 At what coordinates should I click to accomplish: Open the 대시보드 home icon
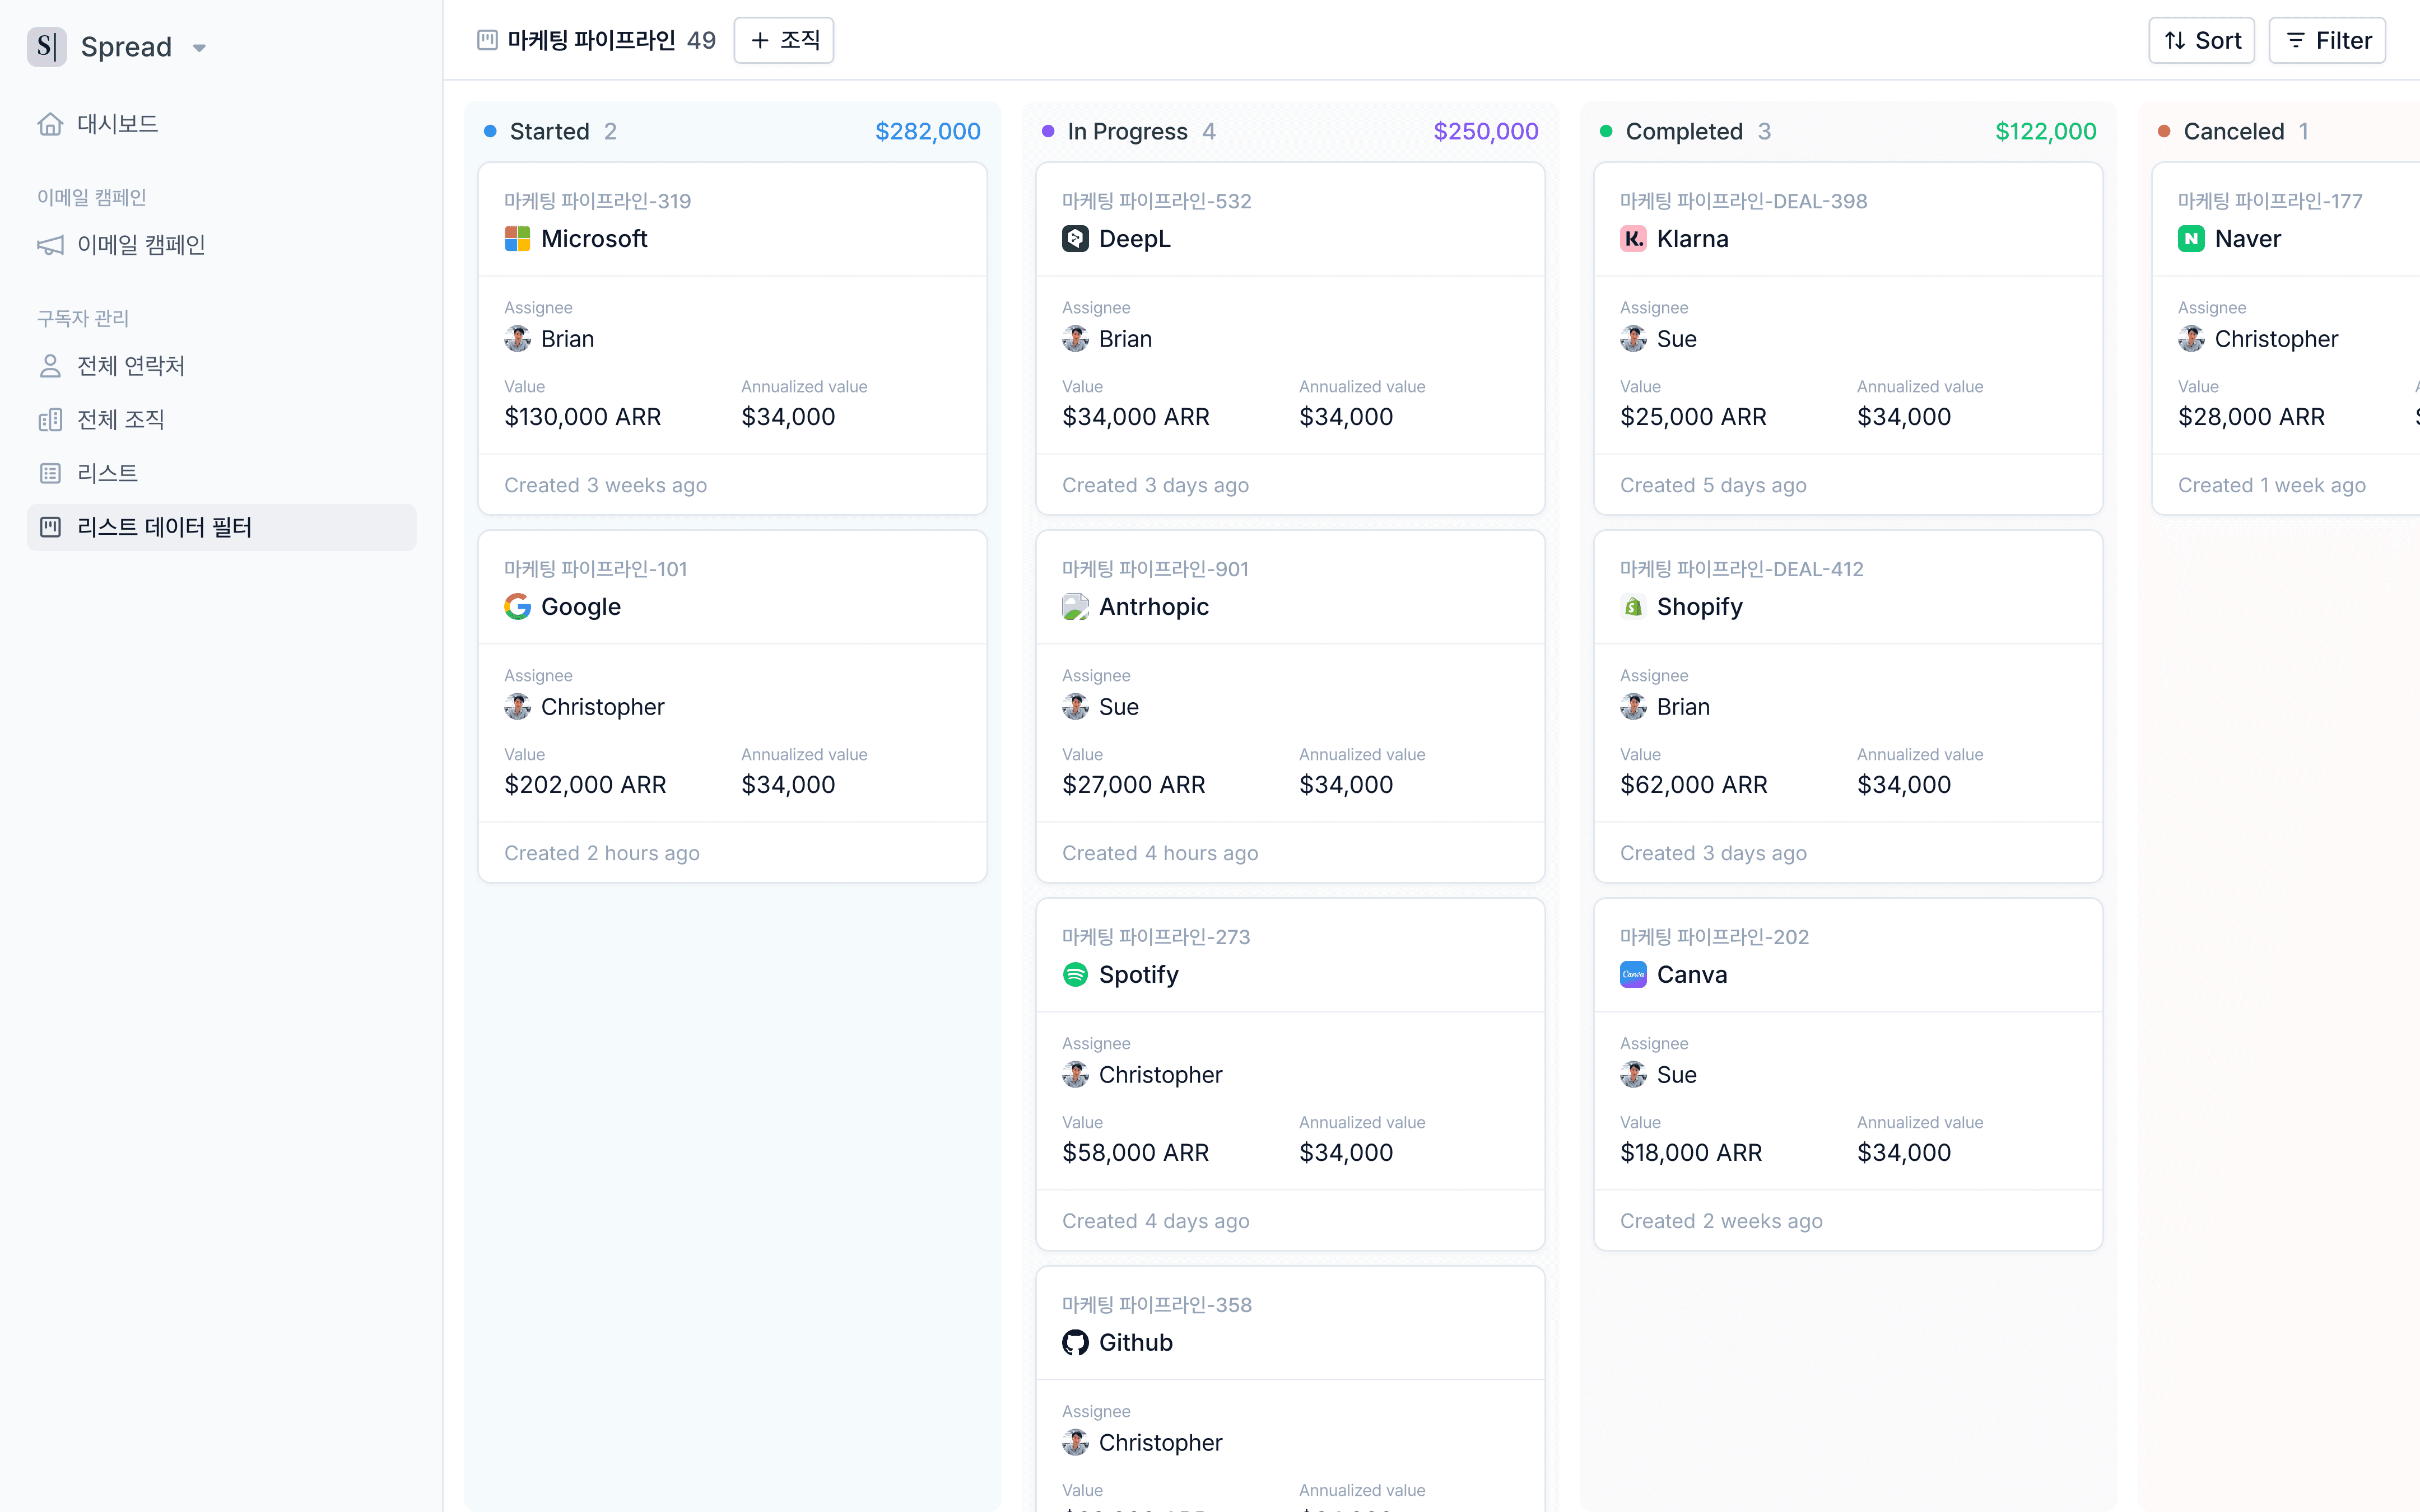tap(50, 124)
